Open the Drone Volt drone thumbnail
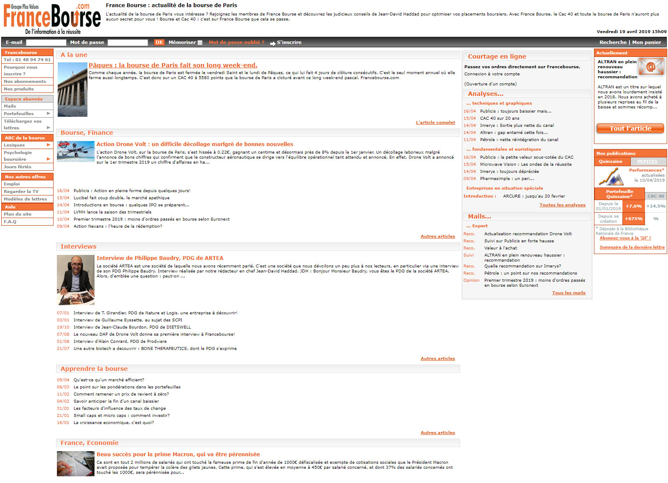This screenshot has width=668, height=483. [76, 151]
